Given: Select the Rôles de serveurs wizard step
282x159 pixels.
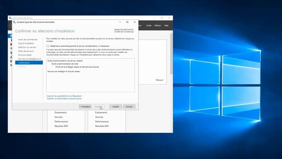Looking at the screenshot, I should (x=26, y=51).
